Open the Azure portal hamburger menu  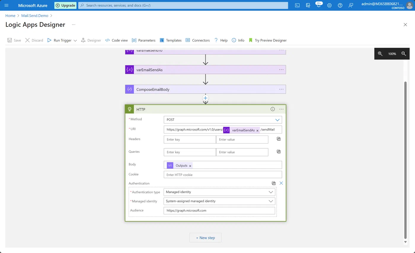(7, 5)
